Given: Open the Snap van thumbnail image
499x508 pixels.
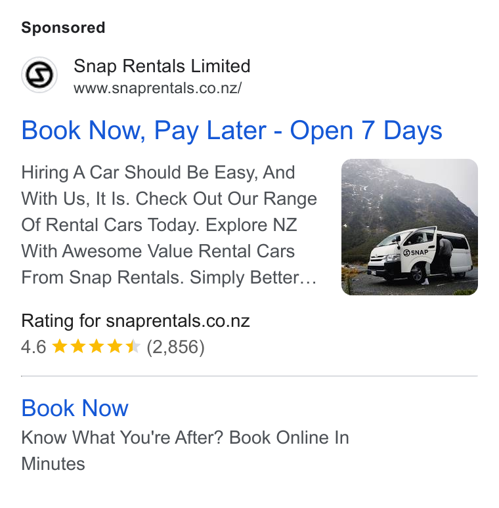Looking at the screenshot, I should 410,227.
